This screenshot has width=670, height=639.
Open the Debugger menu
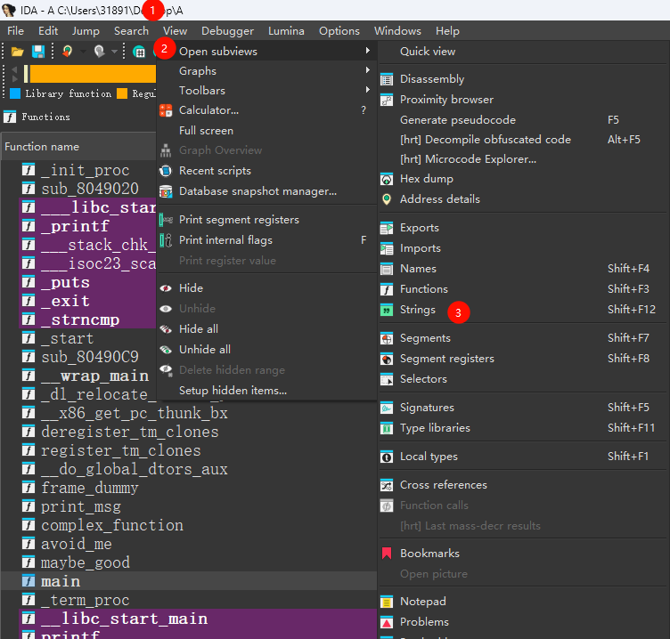pos(227,31)
